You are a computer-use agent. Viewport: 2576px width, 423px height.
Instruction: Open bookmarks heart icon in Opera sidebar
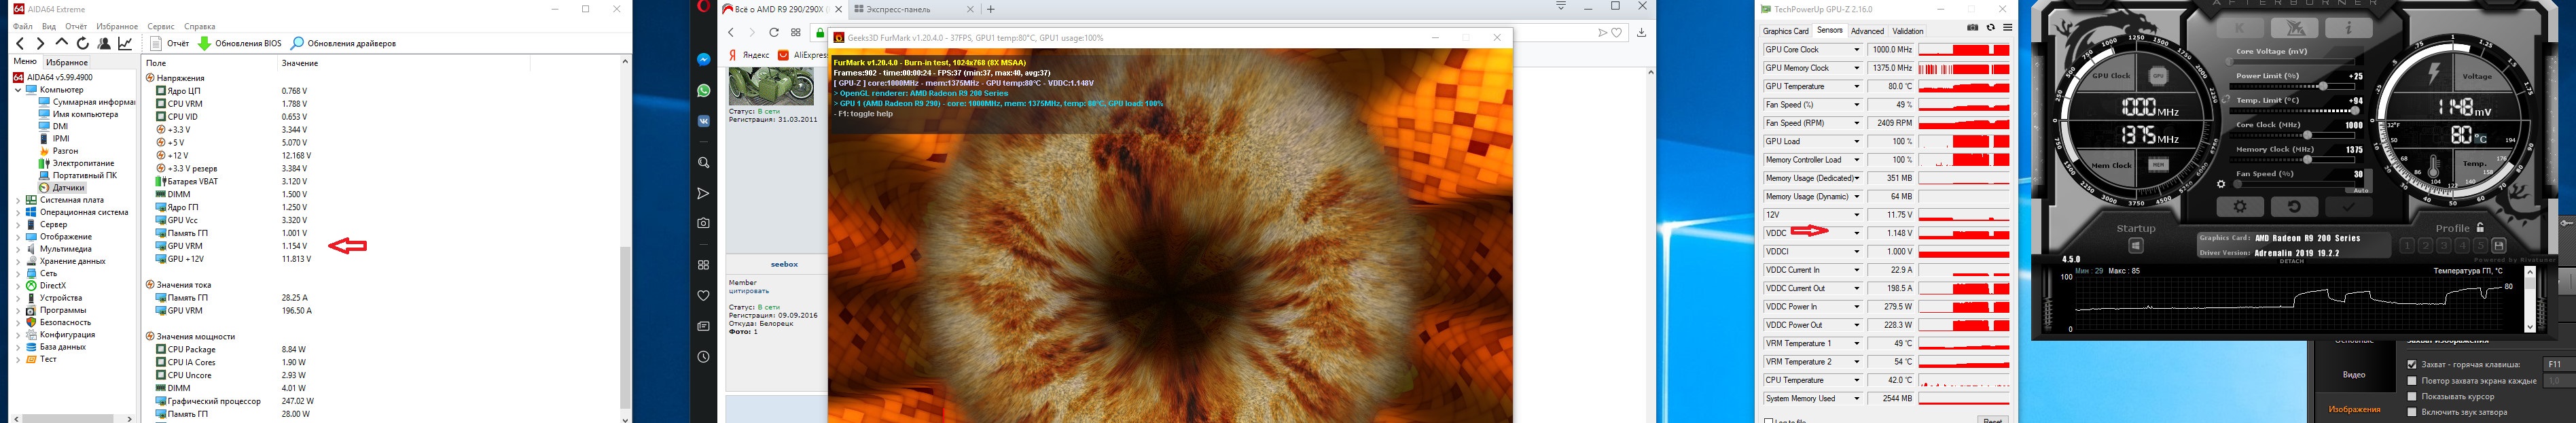(704, 296)
